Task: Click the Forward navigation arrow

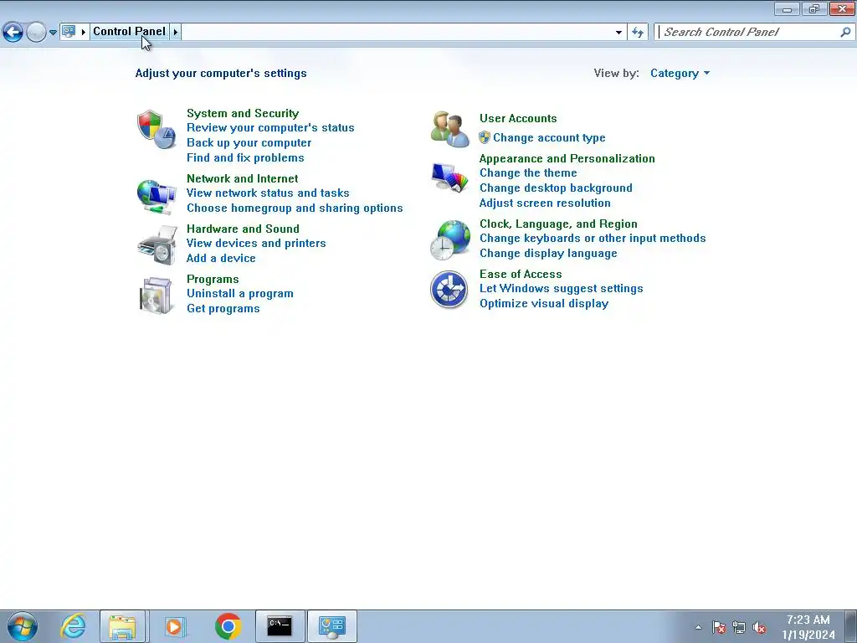Action: pos(36,33)
